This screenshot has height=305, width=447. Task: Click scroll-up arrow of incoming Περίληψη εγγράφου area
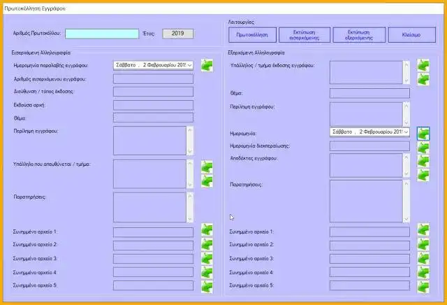tap(190, 130)
